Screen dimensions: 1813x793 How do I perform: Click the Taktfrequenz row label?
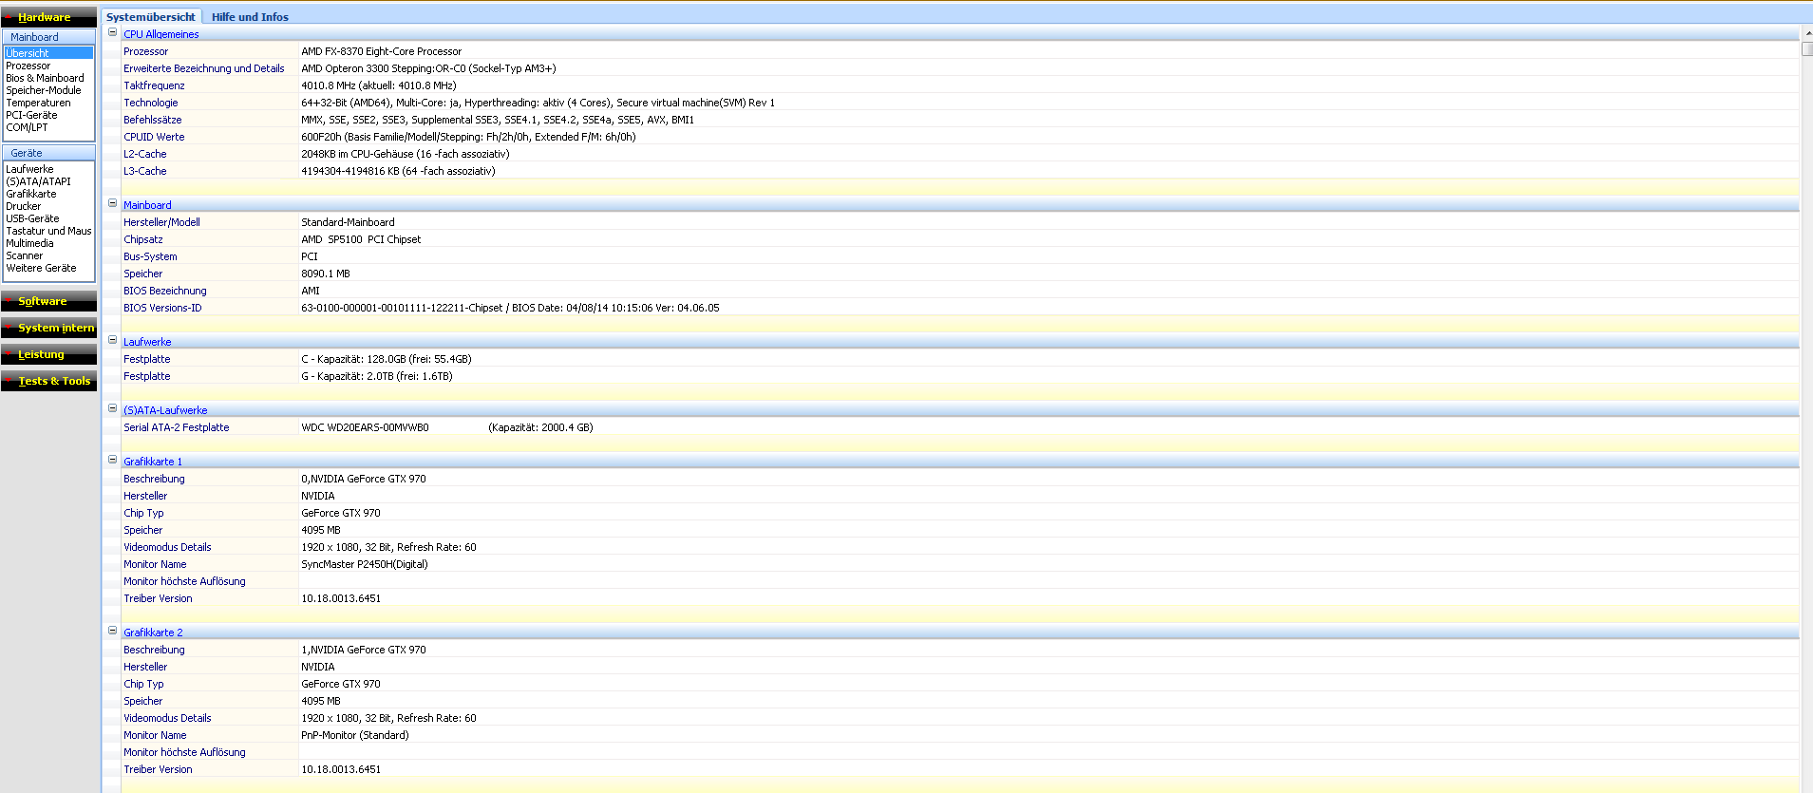154,85
